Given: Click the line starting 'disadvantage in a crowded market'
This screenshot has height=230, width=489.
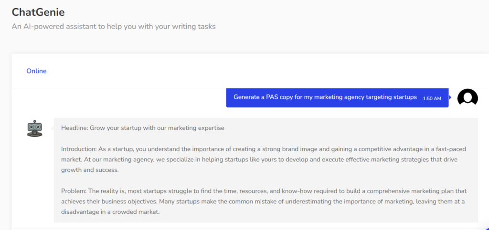Looking at the screenshot, I should 110,212.
